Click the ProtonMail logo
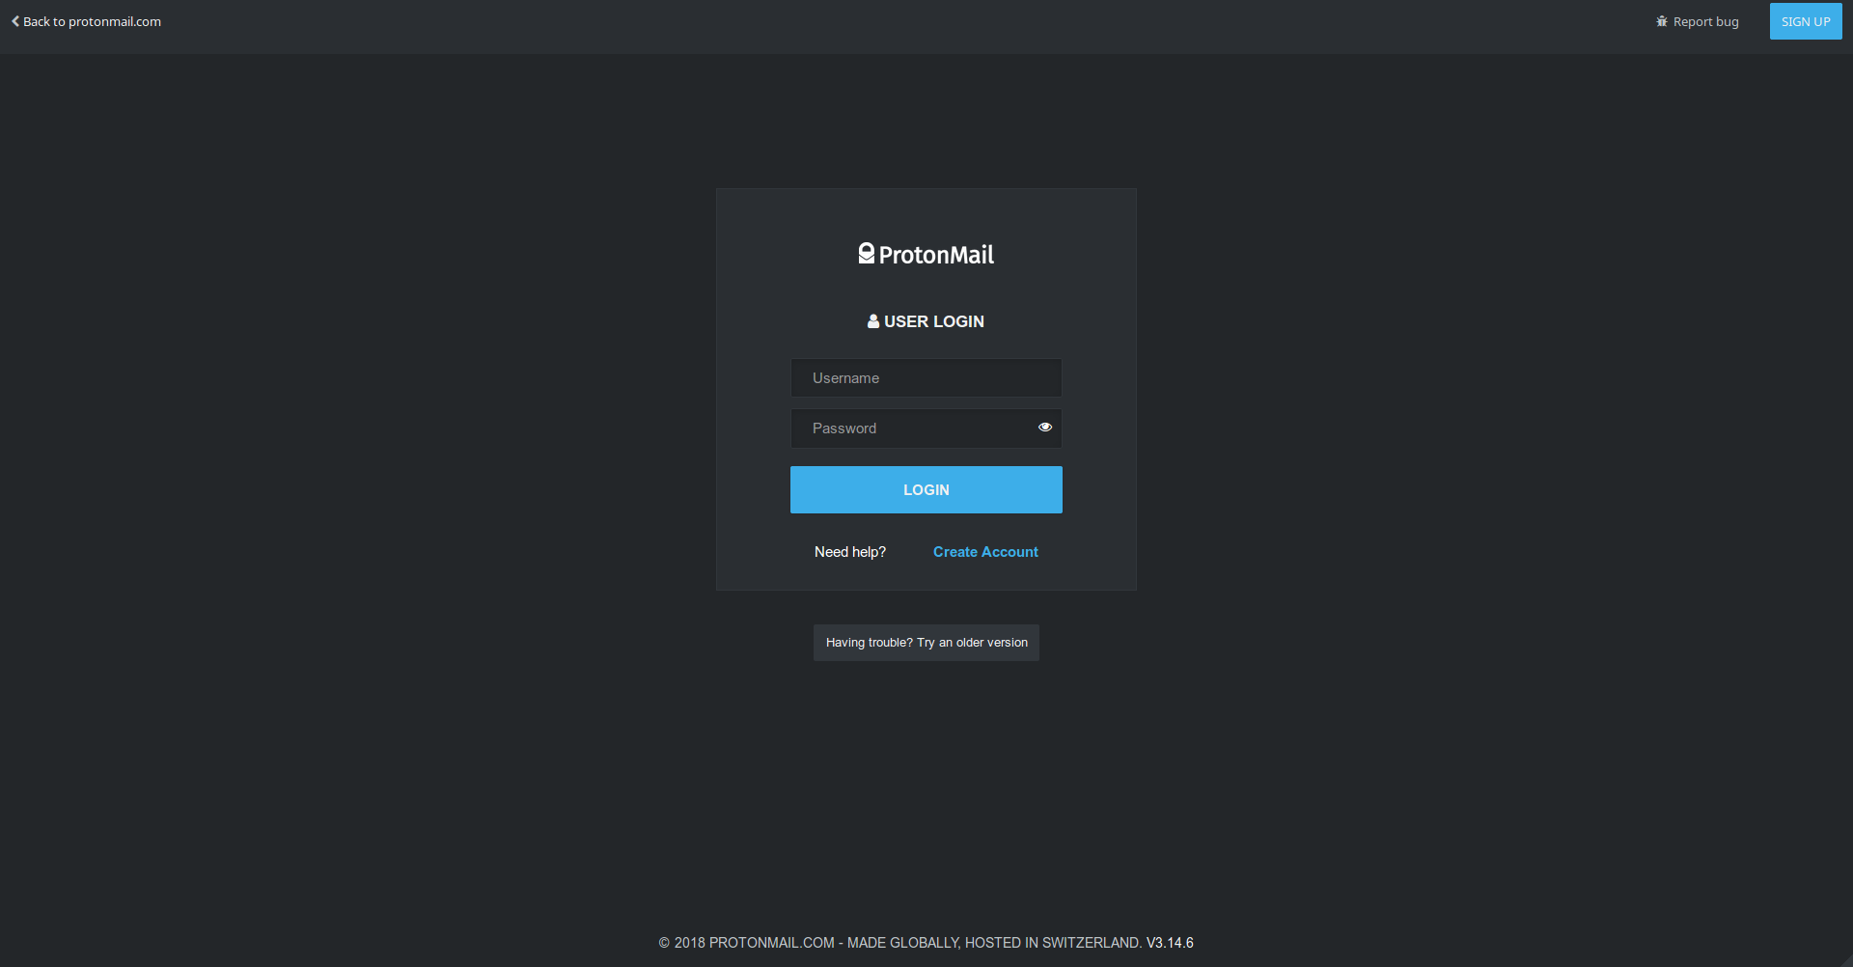 coord(926,254)
